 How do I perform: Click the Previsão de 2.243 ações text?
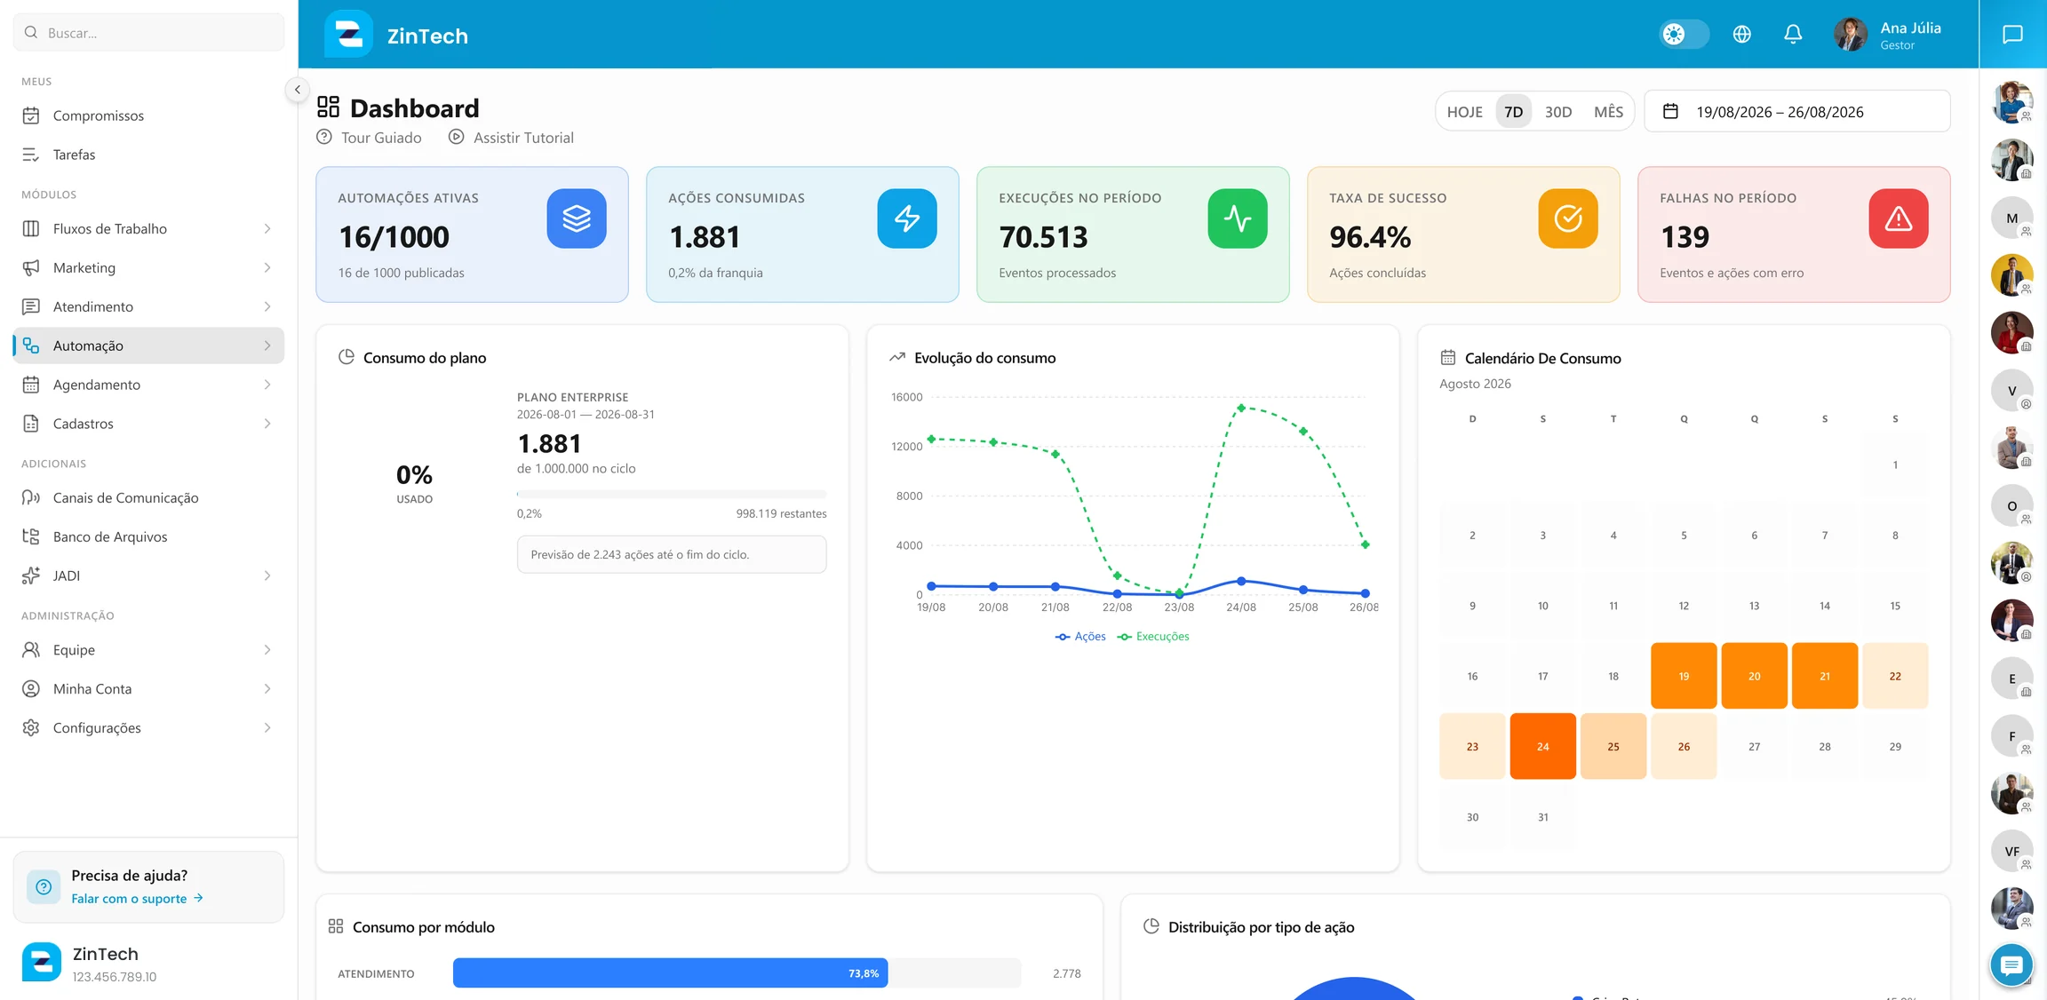click(640, 554)
